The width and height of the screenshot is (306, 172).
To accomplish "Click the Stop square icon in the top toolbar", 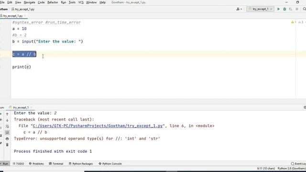I will pos(297,9).
